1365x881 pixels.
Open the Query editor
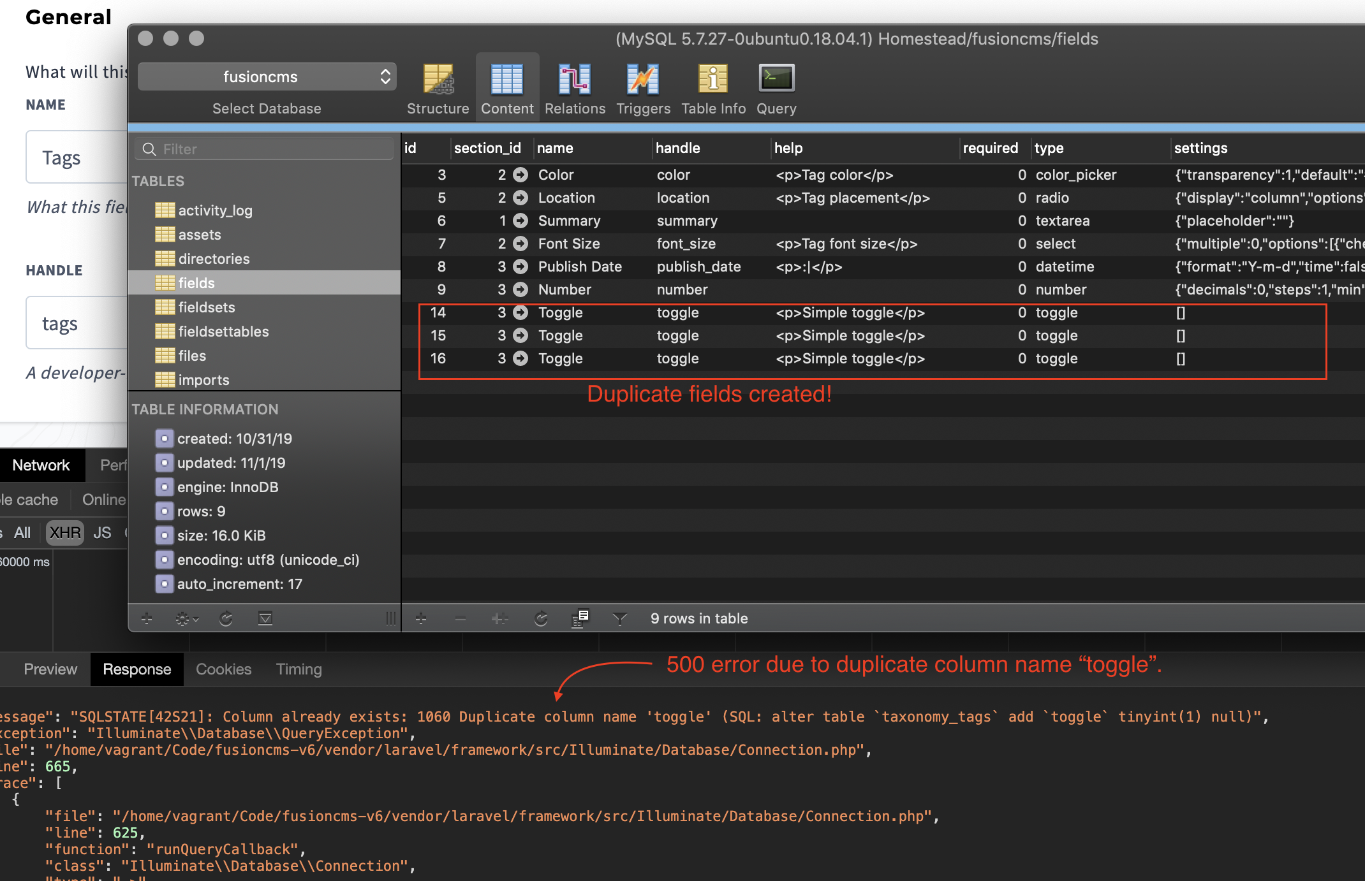click(776, 87)
